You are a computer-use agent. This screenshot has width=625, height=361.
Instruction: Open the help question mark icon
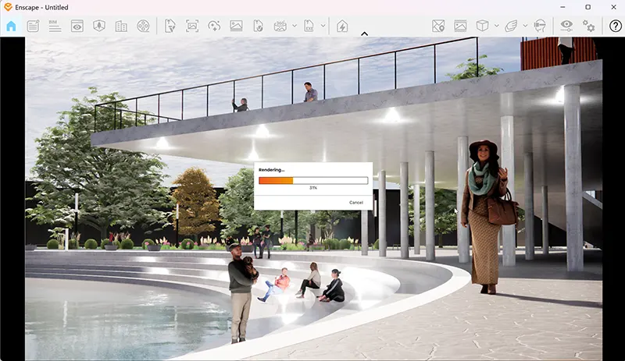(616, 26)
